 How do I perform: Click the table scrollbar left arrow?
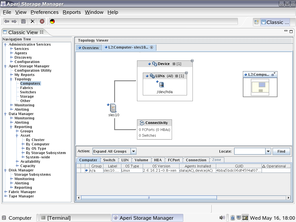(x=79, y=198)
